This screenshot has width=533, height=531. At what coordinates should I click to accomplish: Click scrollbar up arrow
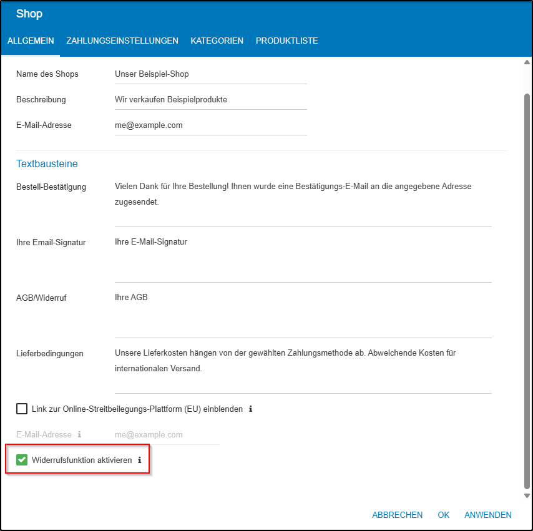pos(527,62)
